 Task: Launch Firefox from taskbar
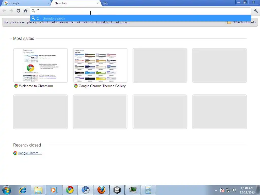tap(101, 190)
